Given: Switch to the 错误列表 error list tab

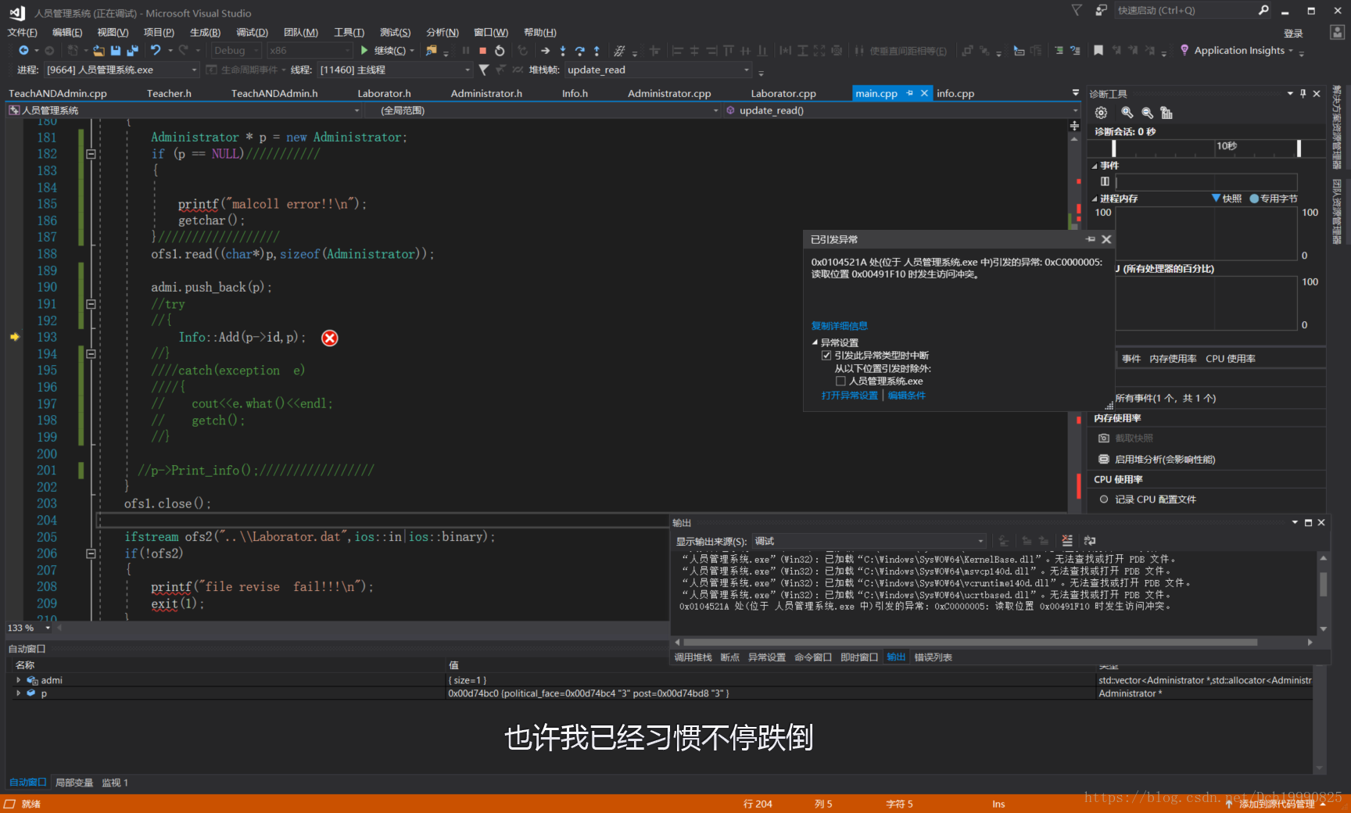Looking at the screenshot, I should (934, 657).
